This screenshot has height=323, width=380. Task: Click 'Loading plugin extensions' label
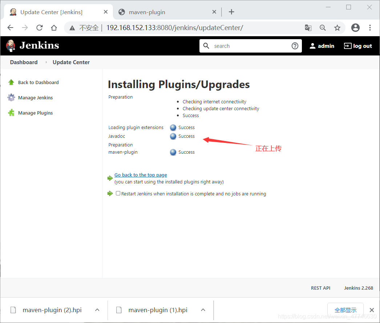click(x=136, y=127)
